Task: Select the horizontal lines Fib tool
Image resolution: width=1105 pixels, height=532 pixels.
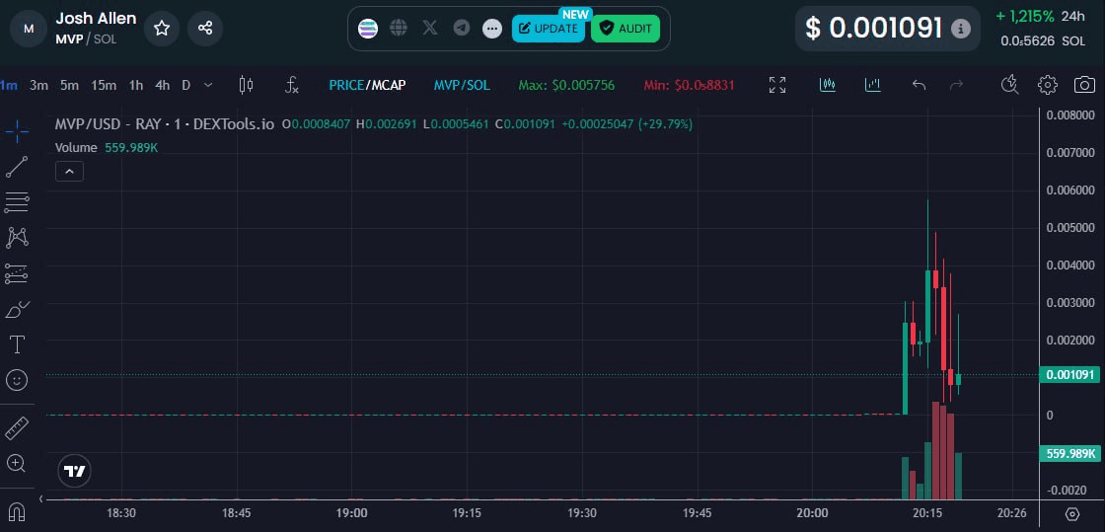Action: point(17,202)
